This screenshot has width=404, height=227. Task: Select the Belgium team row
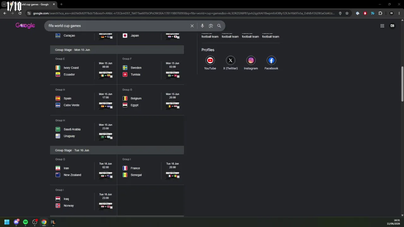[141, 98]
